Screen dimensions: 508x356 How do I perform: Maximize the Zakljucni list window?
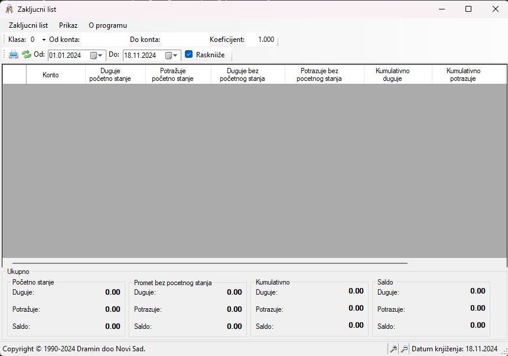pyautogui.click(x=468, y=9)
